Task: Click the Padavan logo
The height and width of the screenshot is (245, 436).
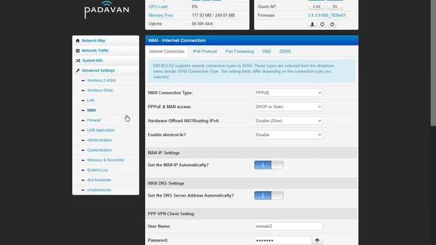Action: [x=106, y=10]
